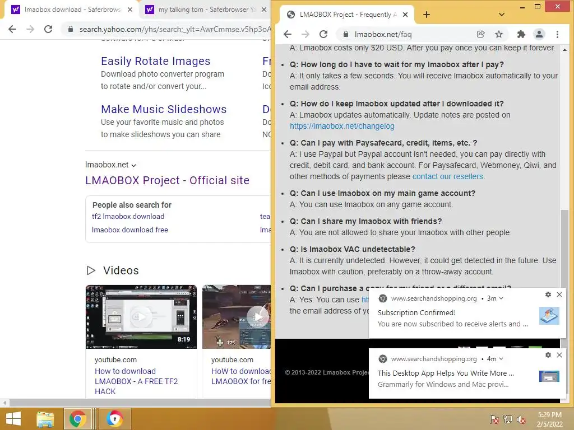
Task: Search for lmaobox download free
Action: click(x=130, y=230)
